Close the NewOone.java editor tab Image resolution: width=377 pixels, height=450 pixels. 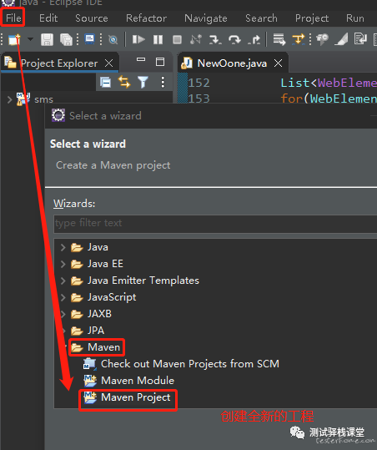(278, 63)
